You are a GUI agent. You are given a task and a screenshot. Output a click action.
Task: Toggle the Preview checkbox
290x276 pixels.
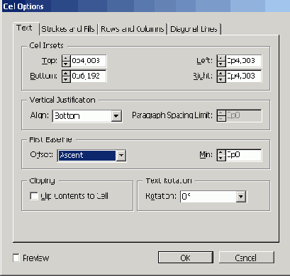(x=16, y=258)
